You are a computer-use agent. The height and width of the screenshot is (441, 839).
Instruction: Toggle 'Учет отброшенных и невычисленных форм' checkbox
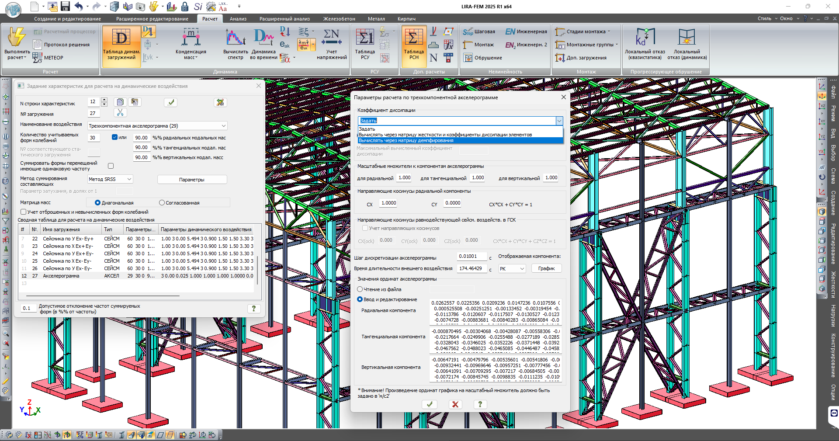pyautogui.click(x=24, y=212)
